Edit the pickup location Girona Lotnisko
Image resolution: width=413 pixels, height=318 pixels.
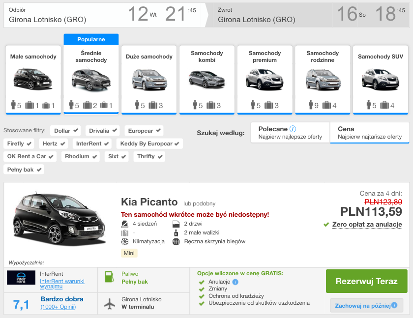47,20
